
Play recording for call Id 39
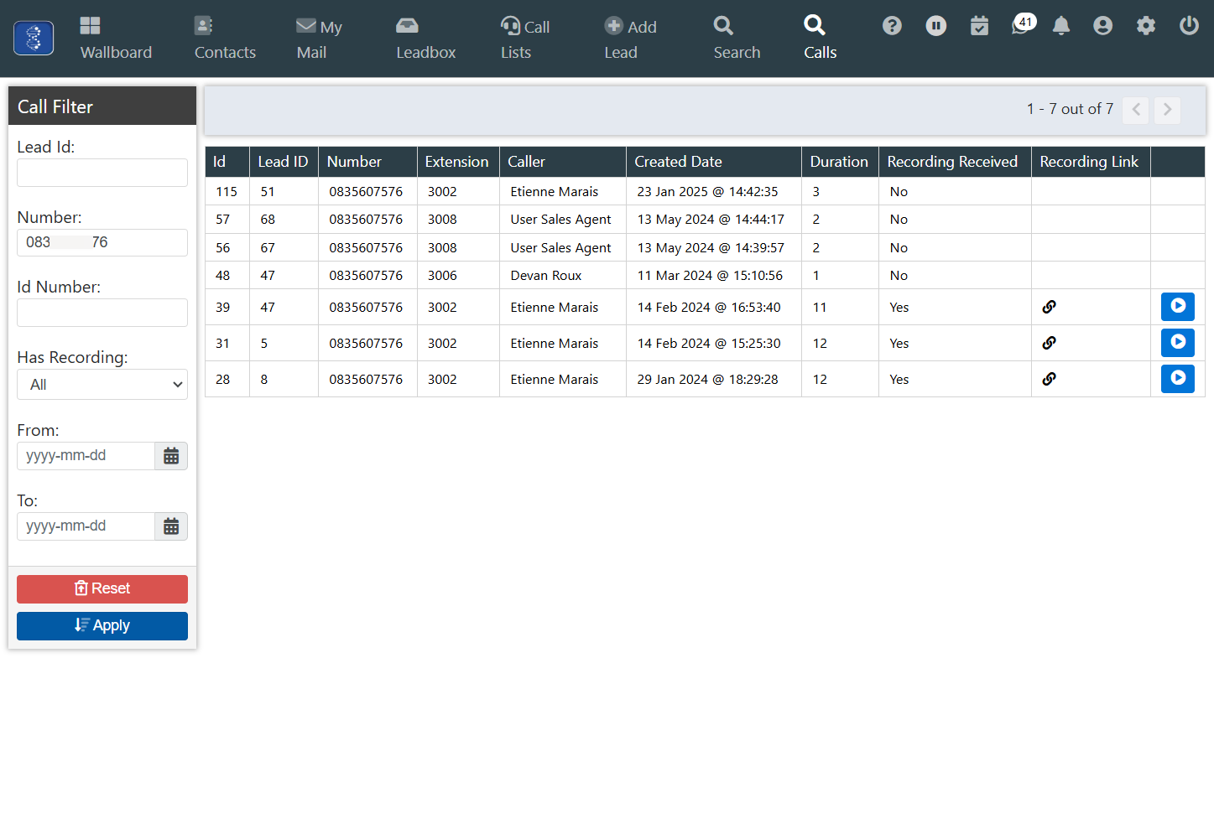1178,307
